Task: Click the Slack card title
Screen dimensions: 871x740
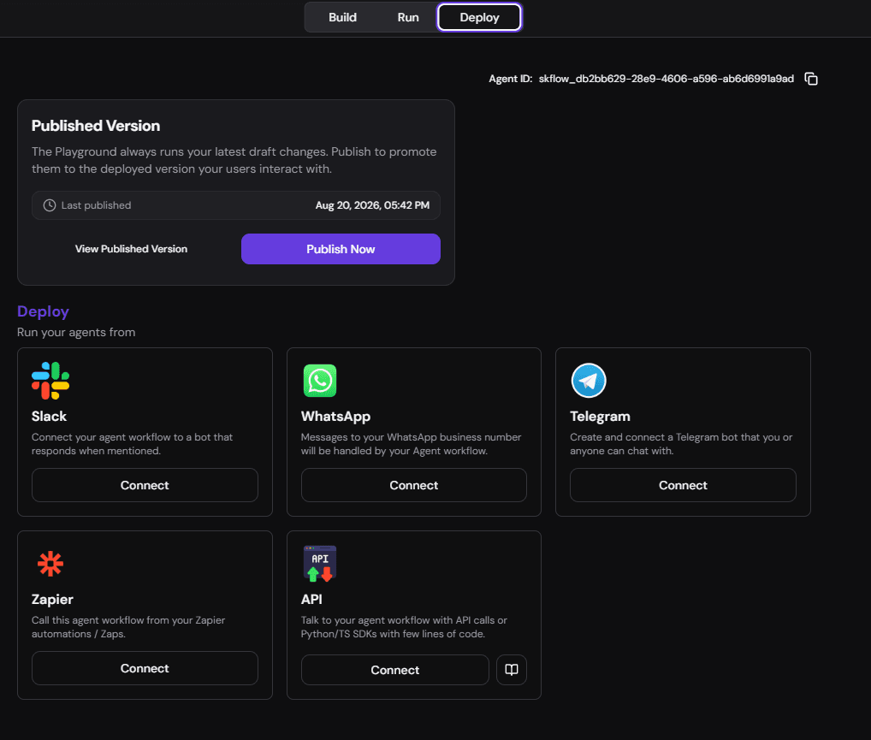Action: pos(49,416)
